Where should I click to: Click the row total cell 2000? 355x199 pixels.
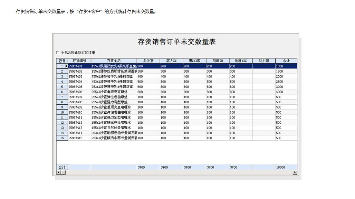click(x=286, y=76)
